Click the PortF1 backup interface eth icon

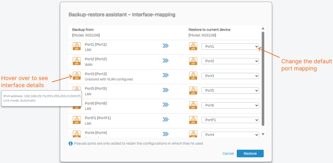click(x=77, y=120)
